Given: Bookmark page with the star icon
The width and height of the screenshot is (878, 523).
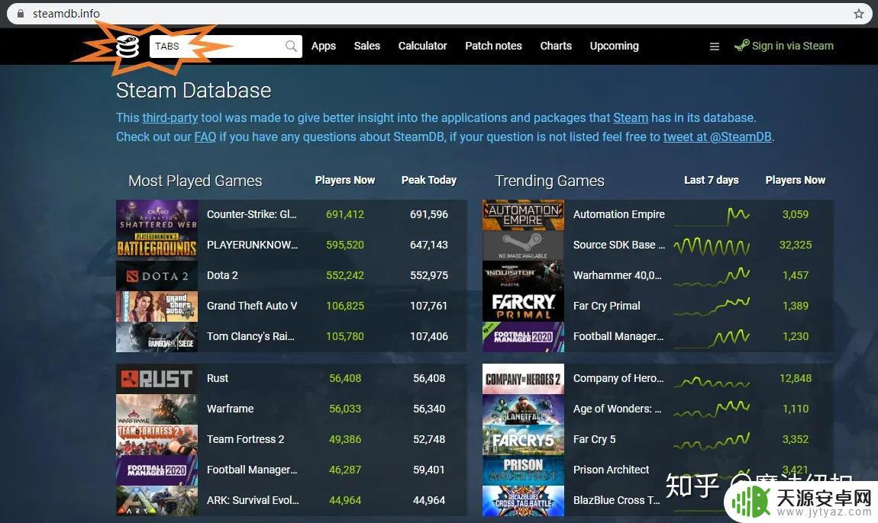Looking at the screenshot, I should click(858, 14).
